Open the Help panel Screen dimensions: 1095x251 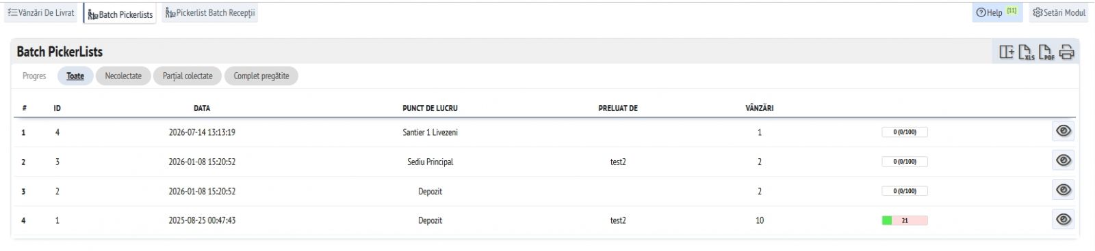pos(997,12)
